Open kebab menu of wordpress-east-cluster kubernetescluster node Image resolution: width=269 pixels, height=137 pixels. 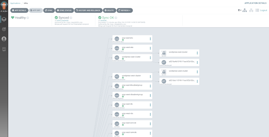coord(150,58)
